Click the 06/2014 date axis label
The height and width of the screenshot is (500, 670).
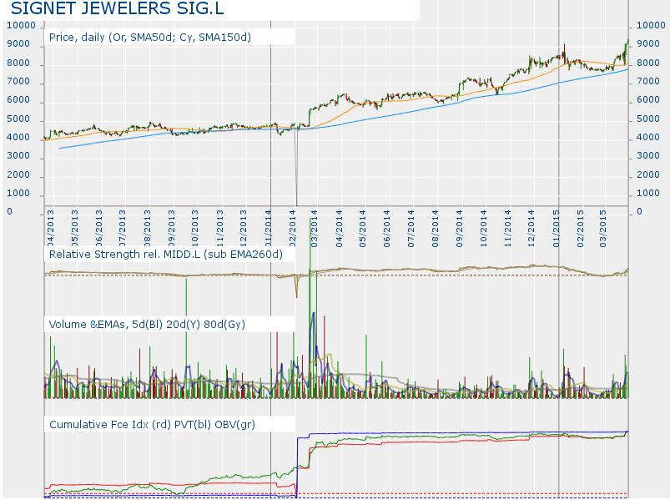coord(387,229)
